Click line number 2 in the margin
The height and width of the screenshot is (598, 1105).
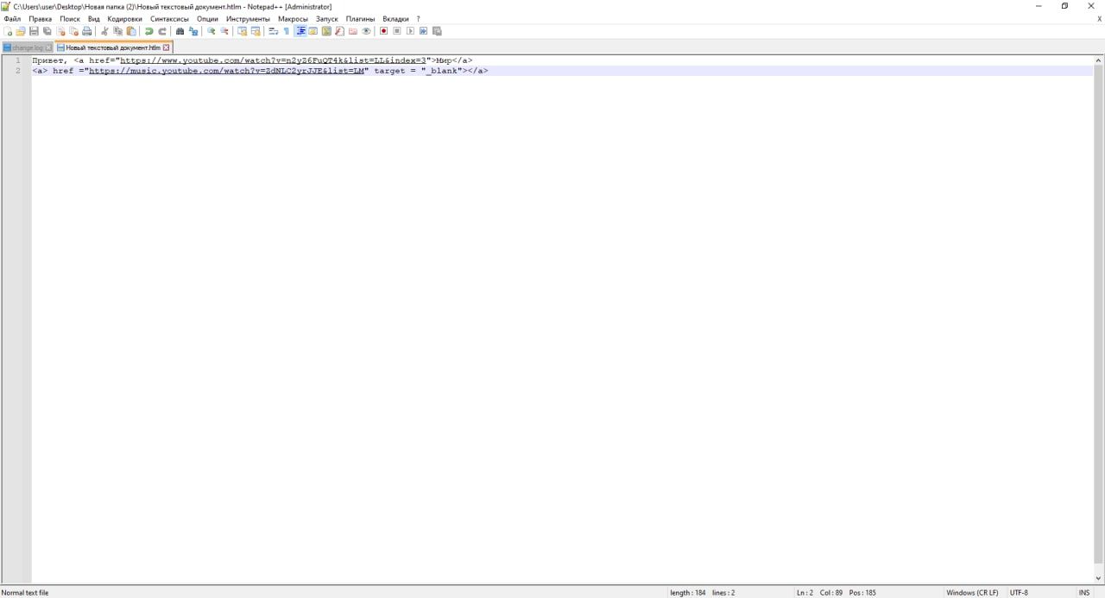click(x=17, y=71)
